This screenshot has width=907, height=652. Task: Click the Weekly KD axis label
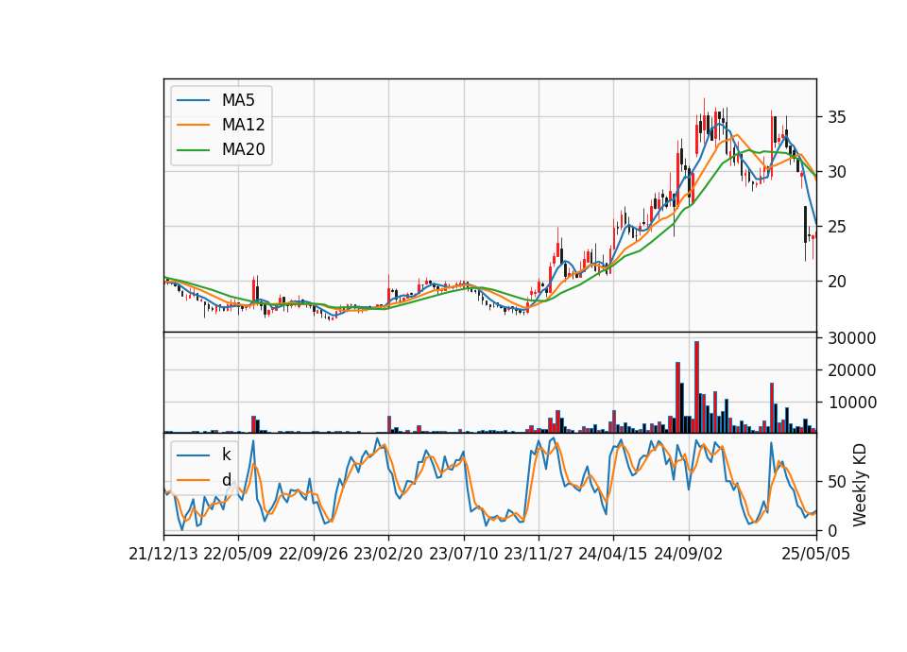coord(860,485)
